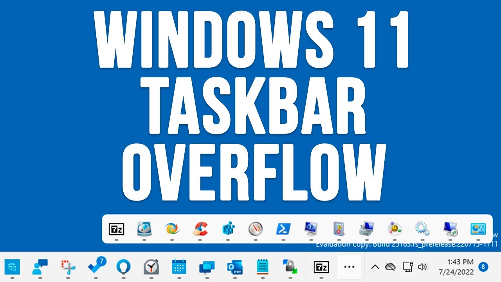
Task: Open 7-Zip in the overflow flyout
Action: pos(116,229)
